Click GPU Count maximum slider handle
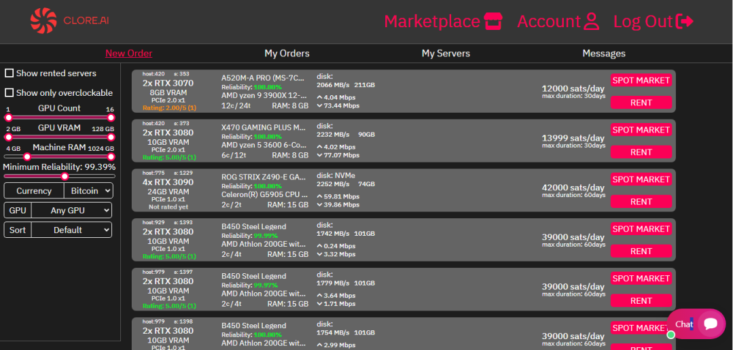This screenshot has width=733, height=350. pos(111,118)
